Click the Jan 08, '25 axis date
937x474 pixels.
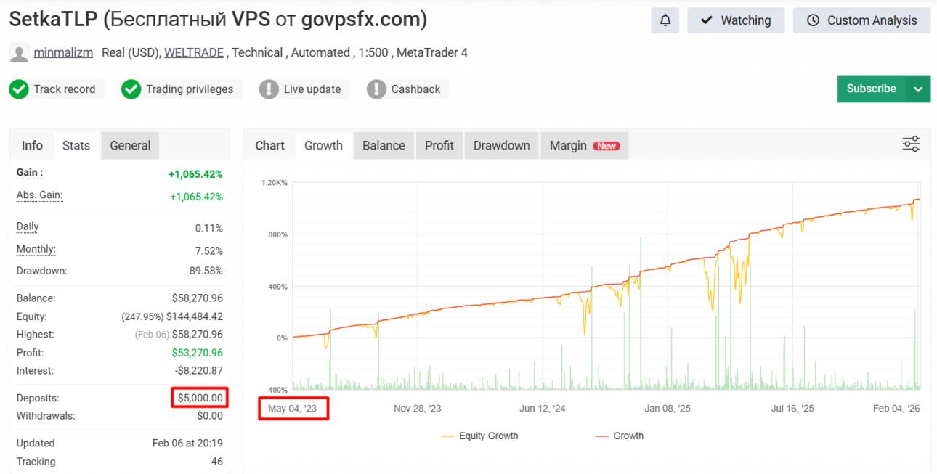(668, 409)
